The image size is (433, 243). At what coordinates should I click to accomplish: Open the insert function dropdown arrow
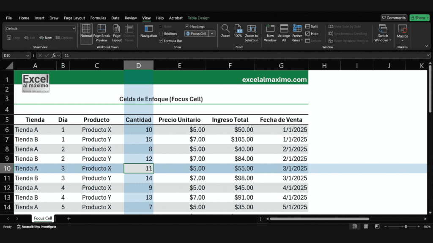(58, 55)
